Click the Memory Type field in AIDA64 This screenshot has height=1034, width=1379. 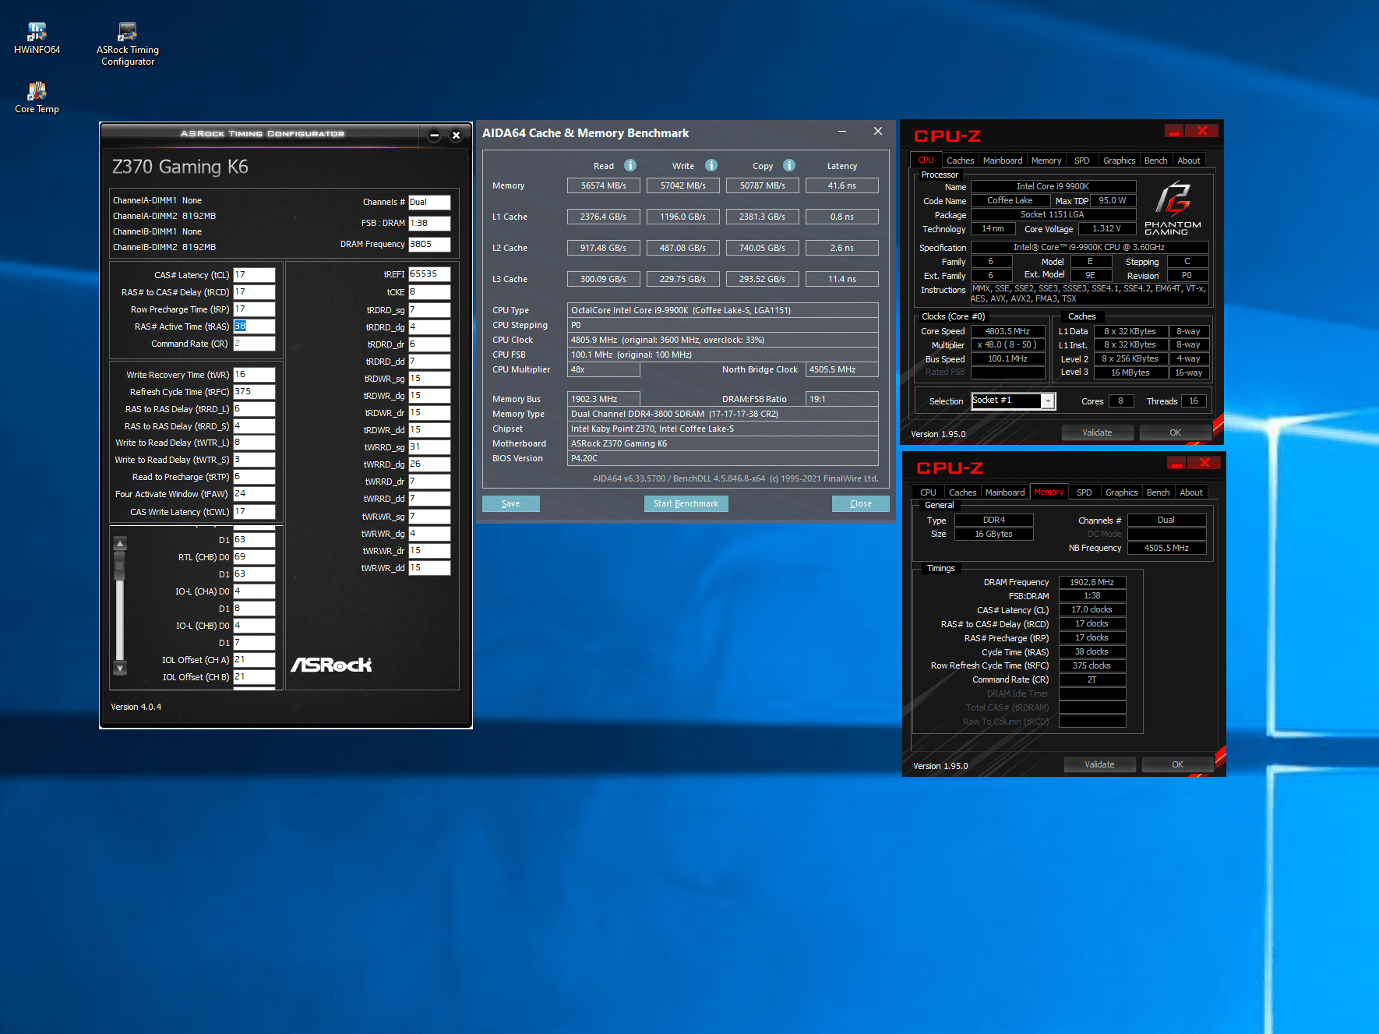tap(722, 414)
